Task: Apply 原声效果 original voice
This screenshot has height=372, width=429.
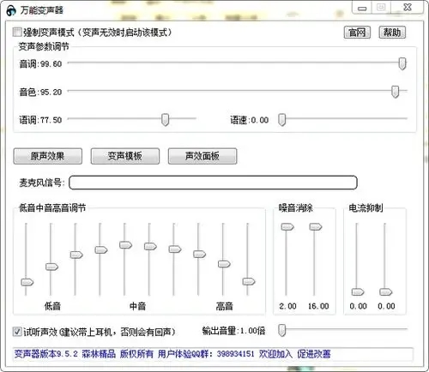Action: 48,156
